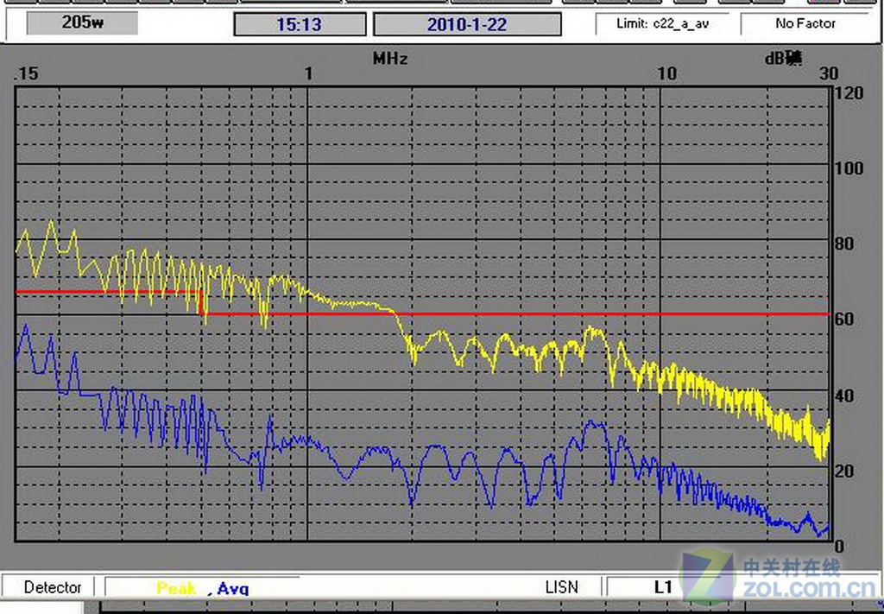Click the 20 value on dB axis
This screenshot has width=884, height=614.
point(844,471)
